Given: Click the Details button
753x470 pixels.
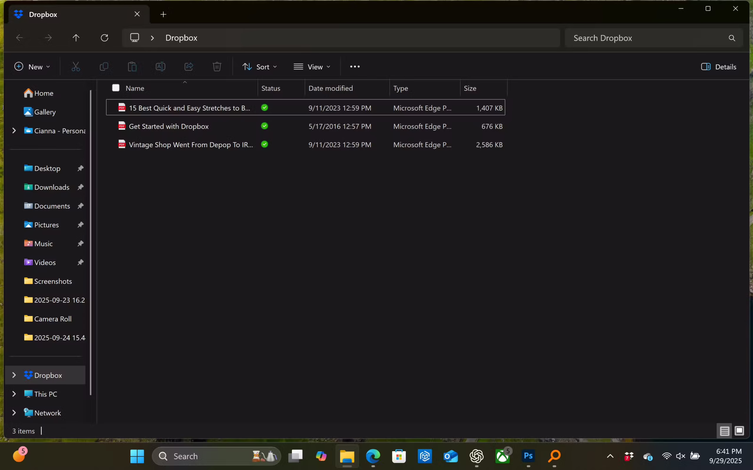Looking at the screenshot, I should pyautogui.click(x=719, y=66).
